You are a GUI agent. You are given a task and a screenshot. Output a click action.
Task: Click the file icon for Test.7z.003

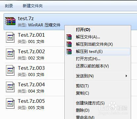pyautogui.click(x=10, y=70)
